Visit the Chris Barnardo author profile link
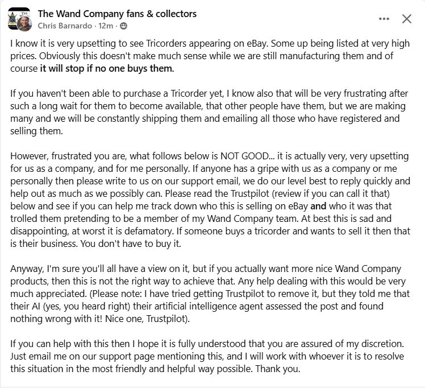 pos(65,26)
